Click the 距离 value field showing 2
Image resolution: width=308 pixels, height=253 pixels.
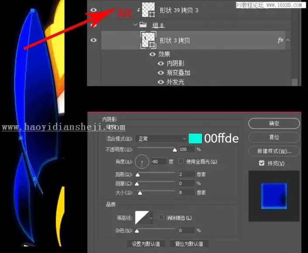pyautogui.click(x=187, y=174)
